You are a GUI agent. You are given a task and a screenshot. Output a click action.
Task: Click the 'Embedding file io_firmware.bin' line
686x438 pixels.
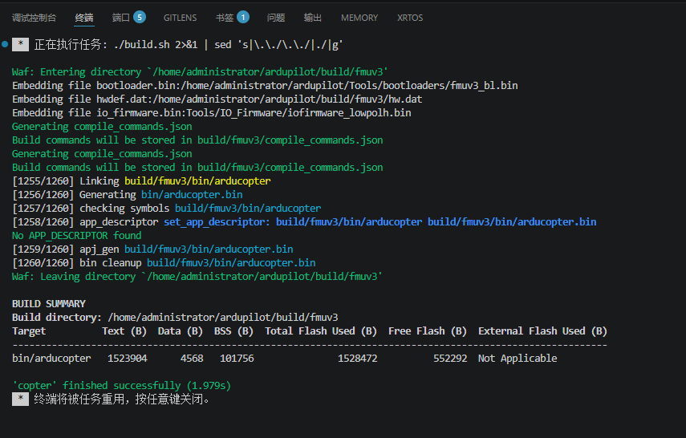click(x=211, y=112)
